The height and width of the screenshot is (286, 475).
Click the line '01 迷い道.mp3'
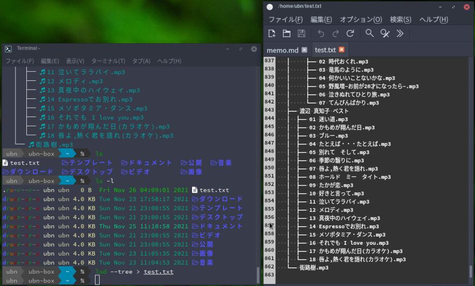pyautogui.click(x=328, y=119)
